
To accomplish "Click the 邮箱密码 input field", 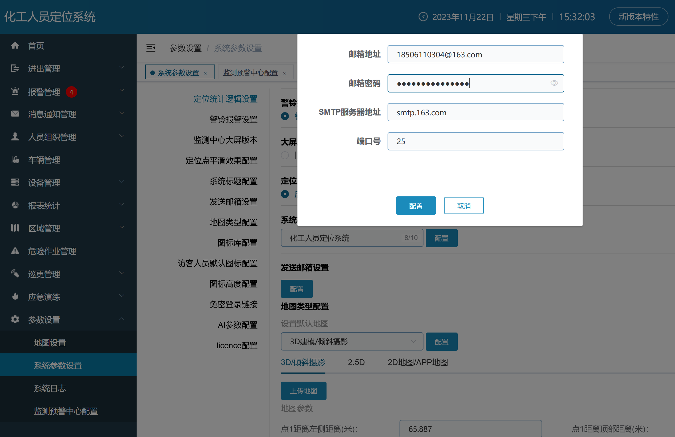I will pos(476,83).
